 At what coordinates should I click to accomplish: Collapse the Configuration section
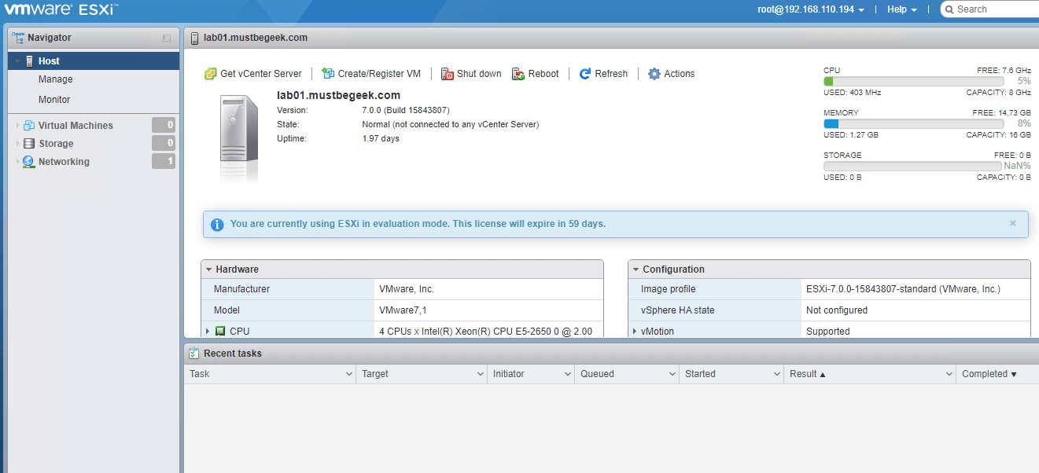pos(636,269)
